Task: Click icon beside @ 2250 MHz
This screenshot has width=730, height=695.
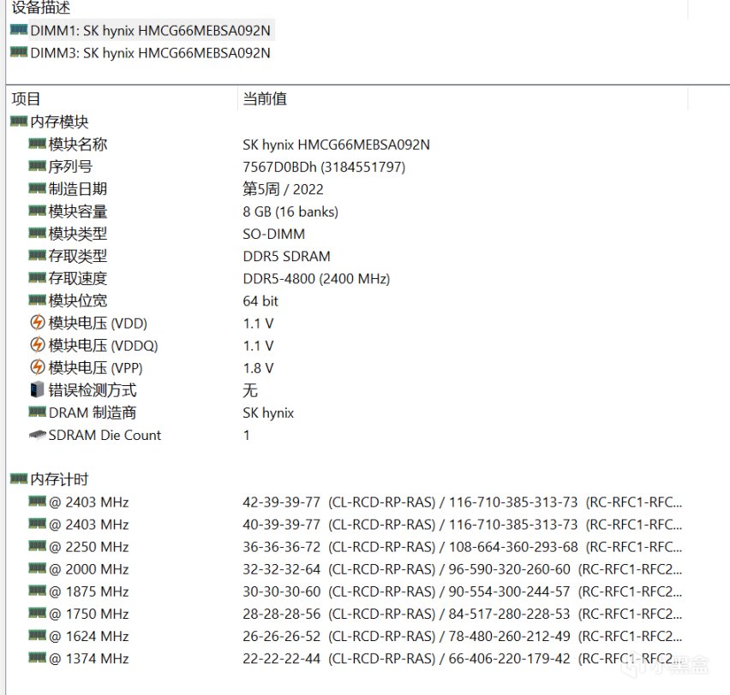Action: (37, 546)
